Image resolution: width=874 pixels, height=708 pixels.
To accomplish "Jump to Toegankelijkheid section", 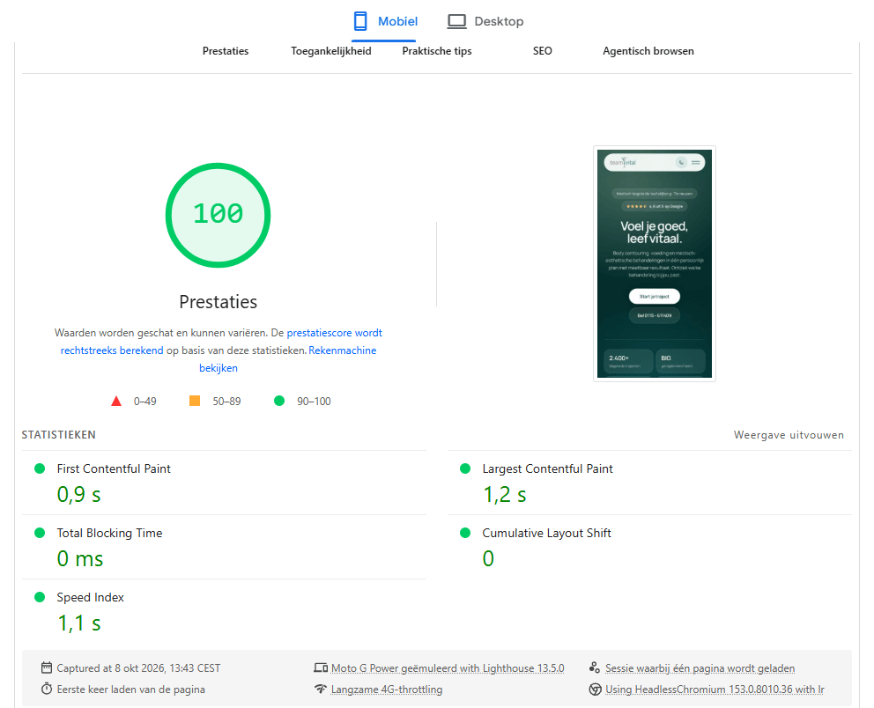I will [x=331, y=51].
